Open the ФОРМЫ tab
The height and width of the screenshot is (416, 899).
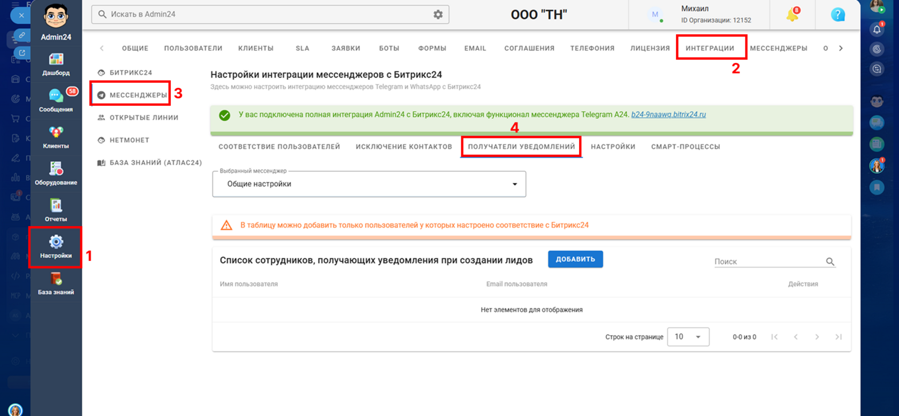tap(432, 48)
